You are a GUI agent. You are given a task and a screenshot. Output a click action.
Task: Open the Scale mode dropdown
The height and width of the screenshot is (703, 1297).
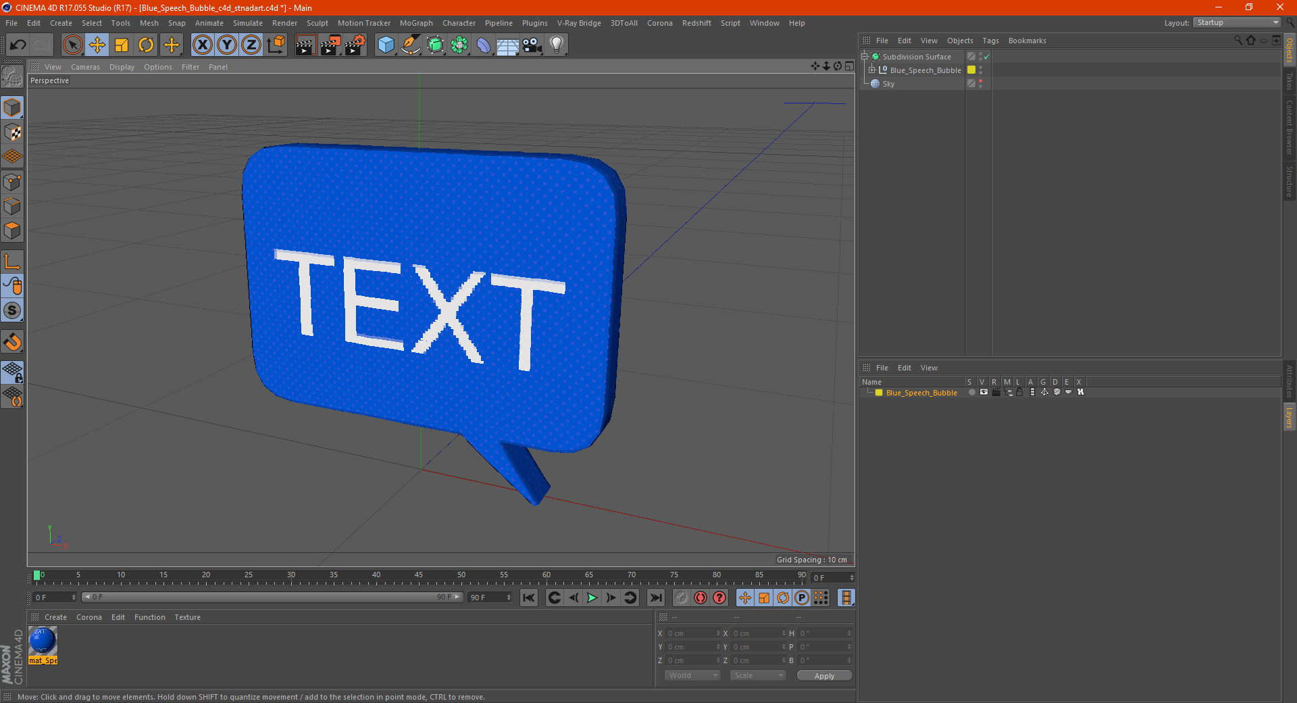758,675
